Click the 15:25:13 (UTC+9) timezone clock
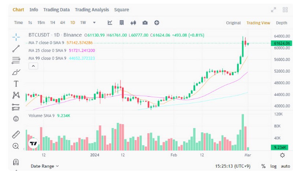Viewport: 293px width, 171px height. pos(233,166)
